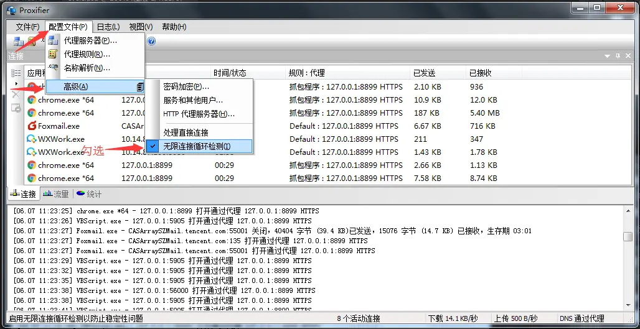Sort by the 时间/状态 column header
Image resolution: width=640 pixels, height=329 pixels.
[248, 73]
